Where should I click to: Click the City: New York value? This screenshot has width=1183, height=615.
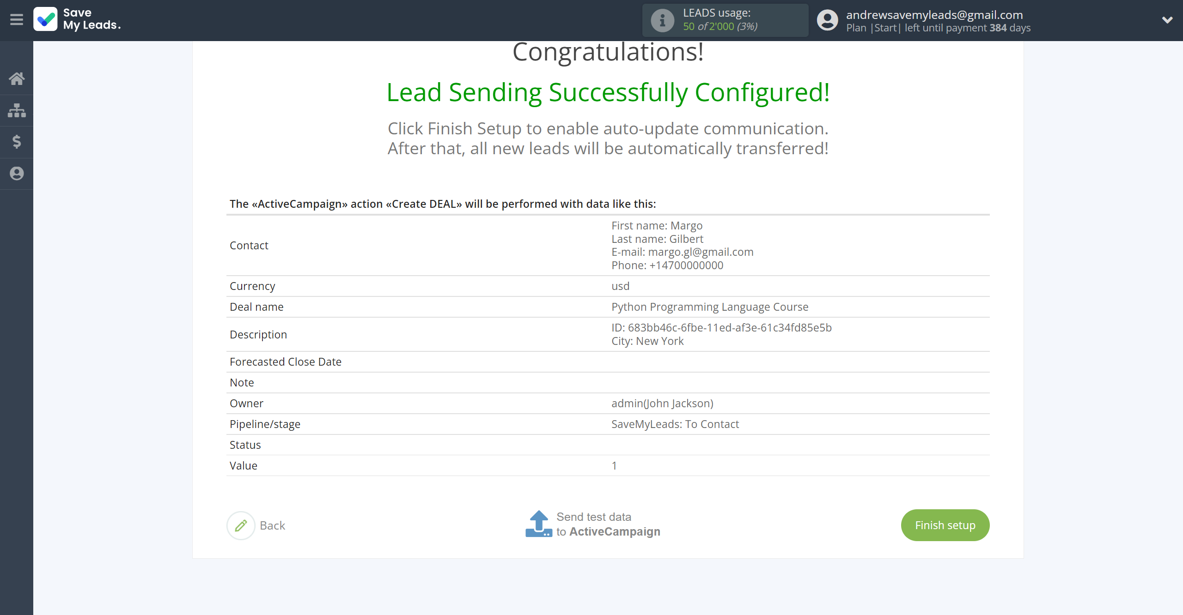point(647,341)
